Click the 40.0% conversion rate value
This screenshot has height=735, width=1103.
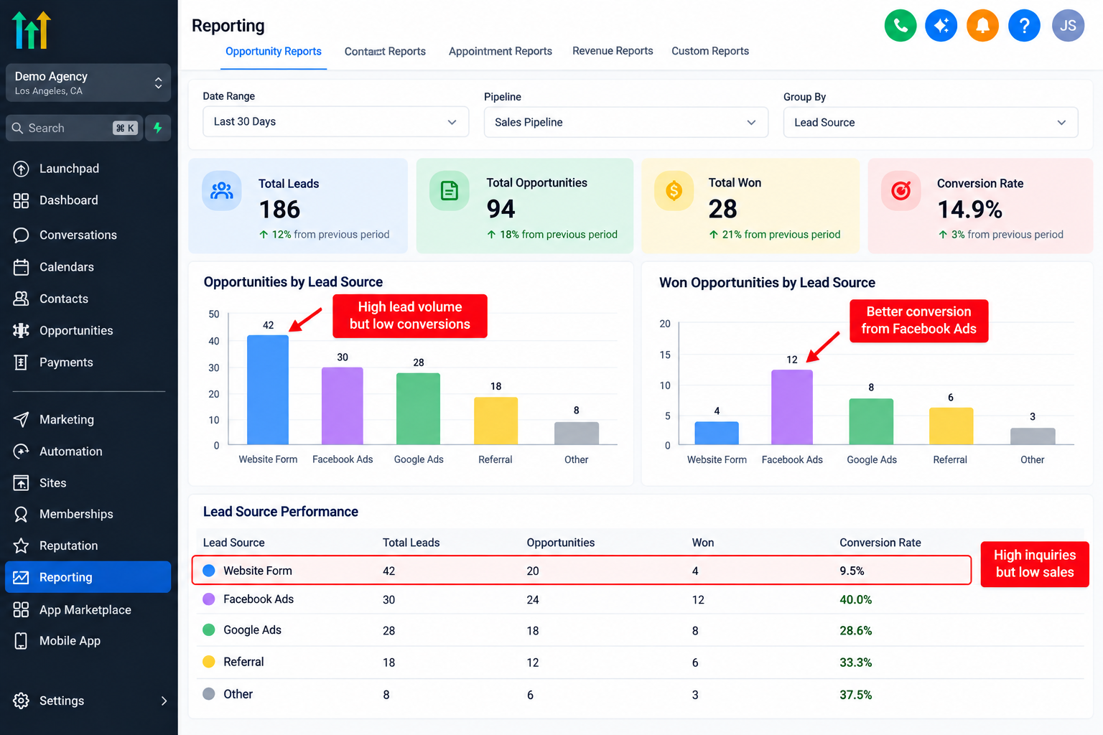[856, 599]
